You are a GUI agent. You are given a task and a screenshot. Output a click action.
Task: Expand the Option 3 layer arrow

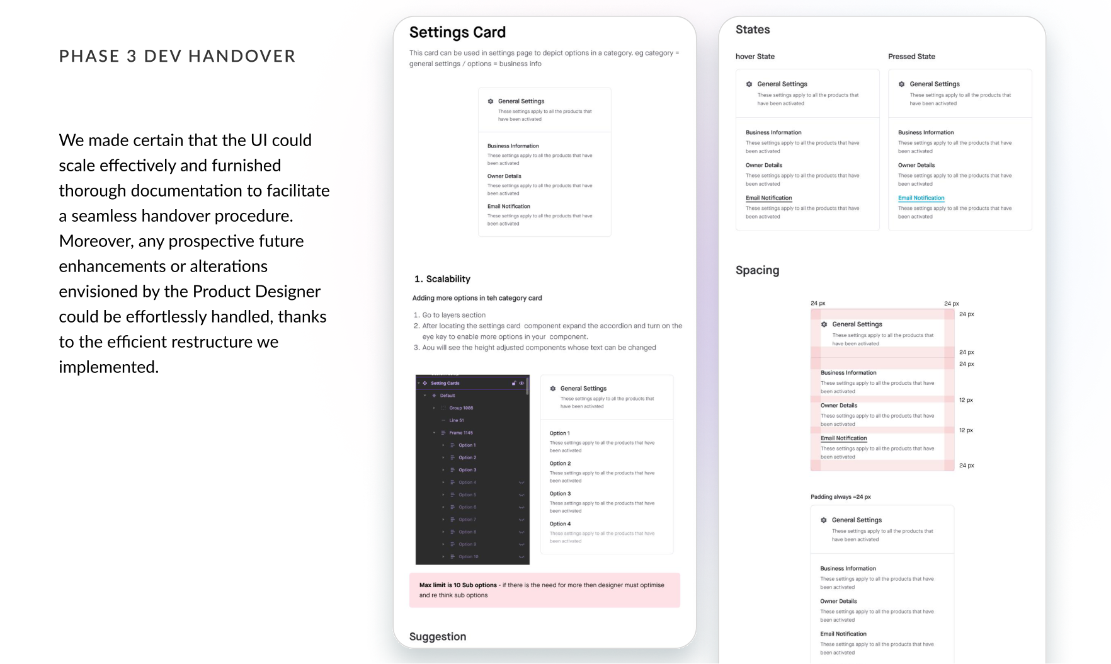tap(443, 470)
